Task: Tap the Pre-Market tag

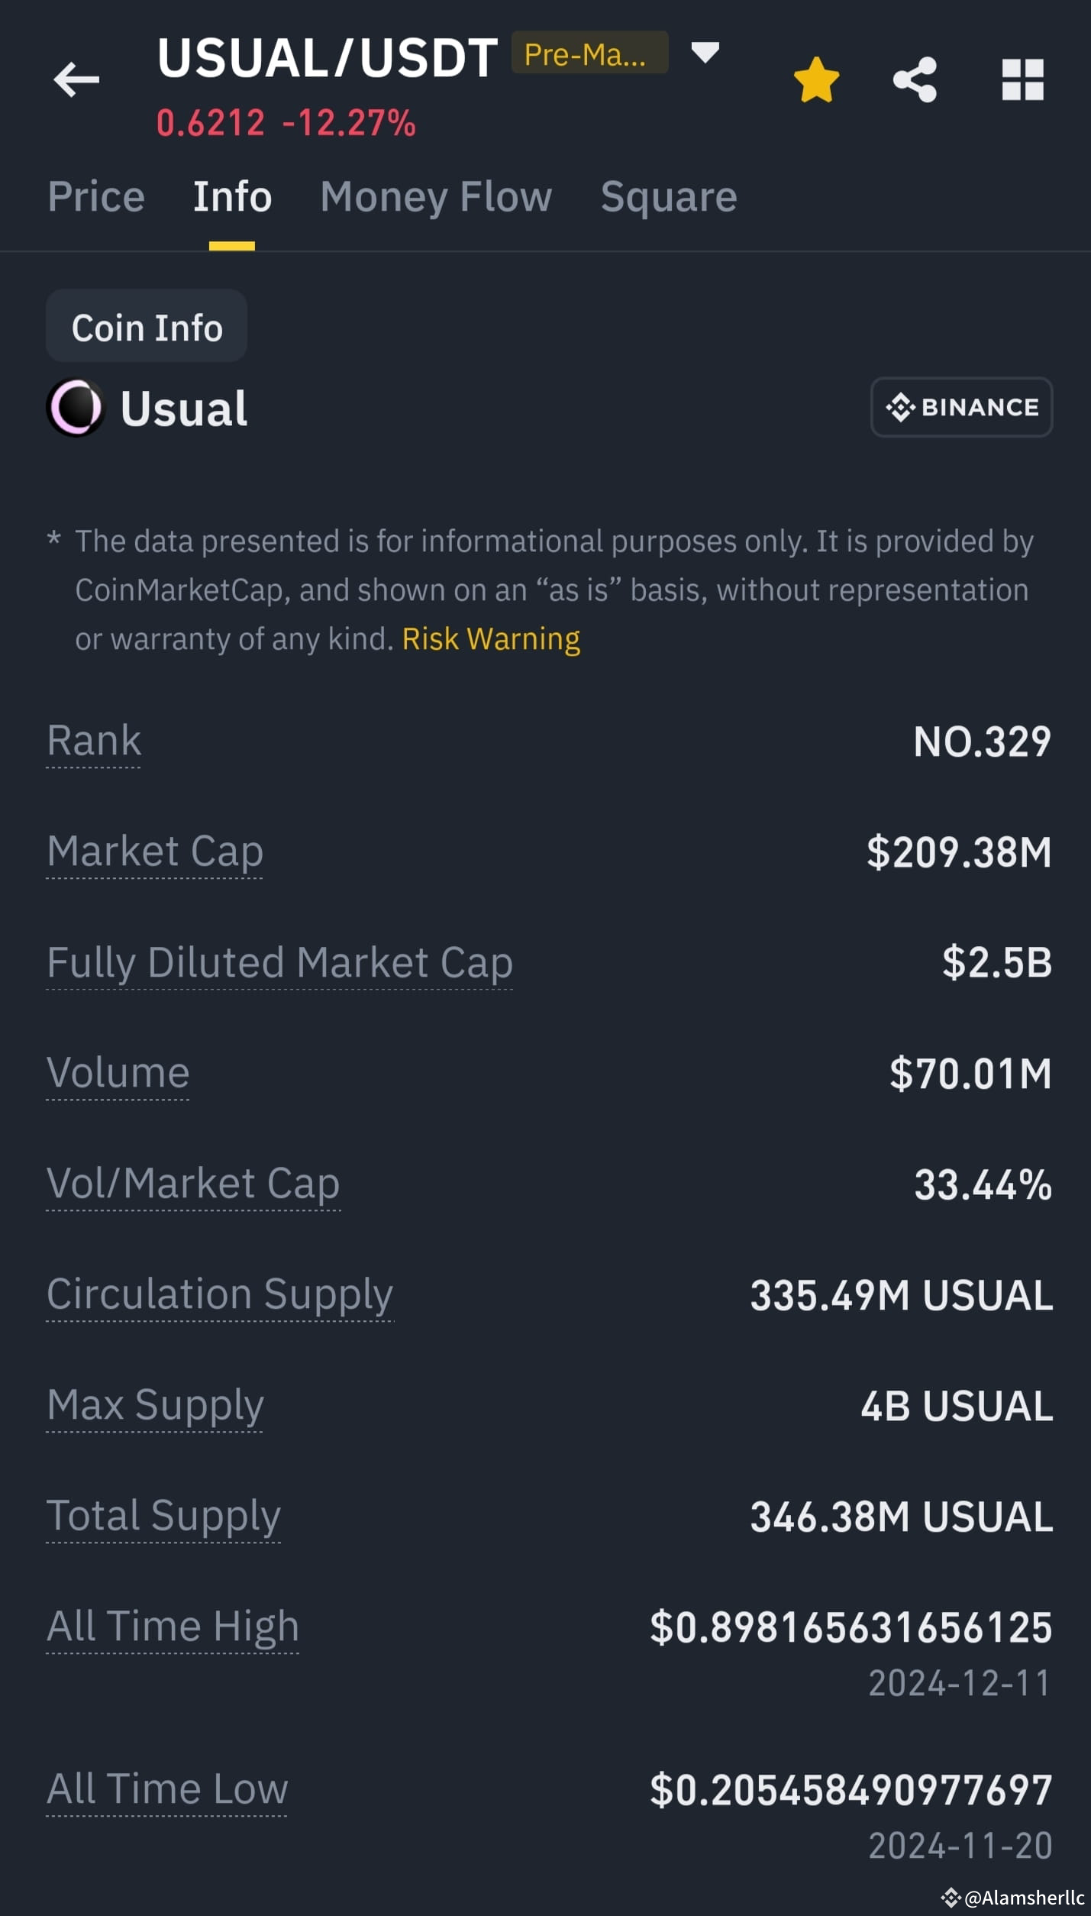Action: (589, 53)
